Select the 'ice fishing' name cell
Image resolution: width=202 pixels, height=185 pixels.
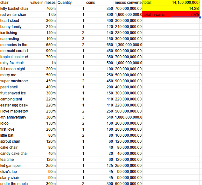tap(14, 33)
